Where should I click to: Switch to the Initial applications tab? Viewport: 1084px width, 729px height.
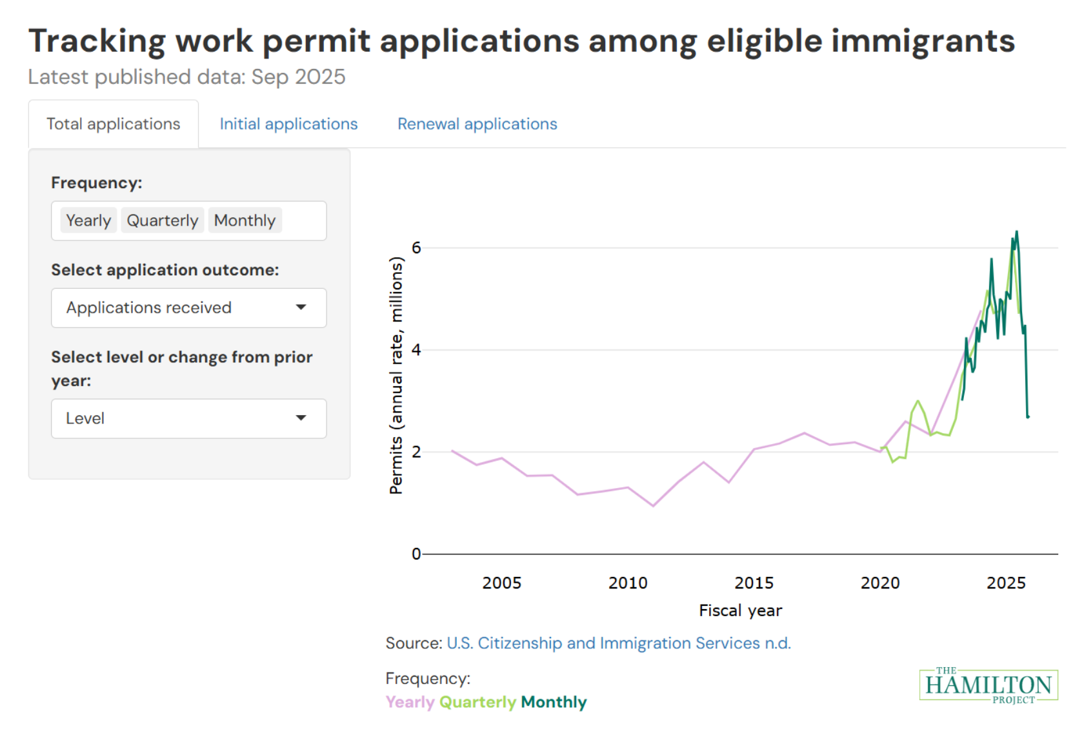(x=288, y=124)
